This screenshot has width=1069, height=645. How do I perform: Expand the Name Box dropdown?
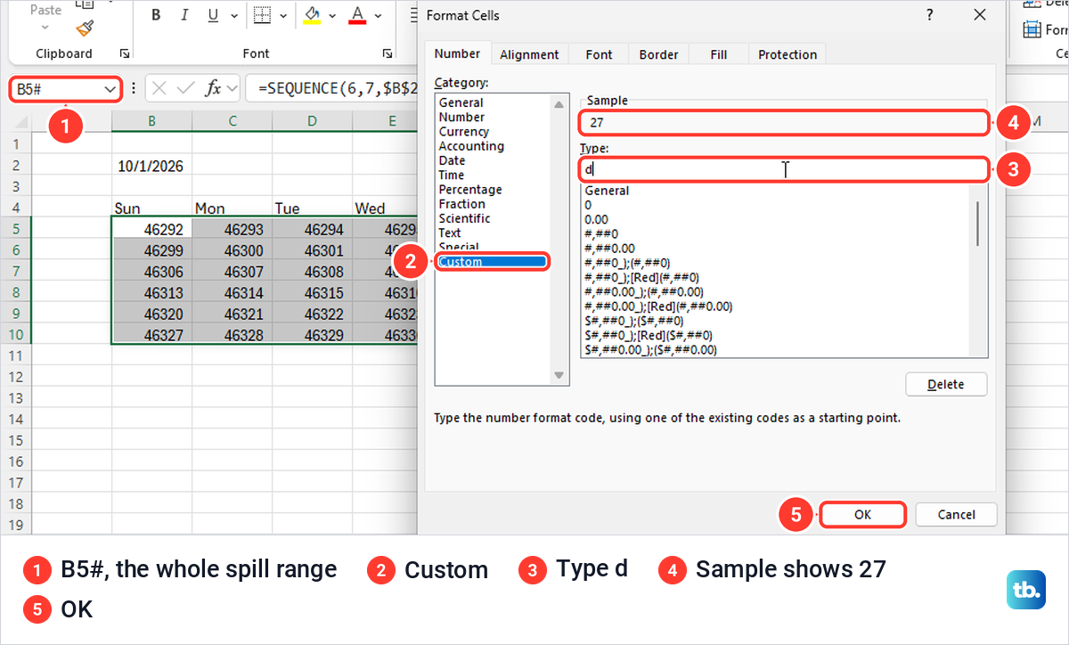coord(111,89)
